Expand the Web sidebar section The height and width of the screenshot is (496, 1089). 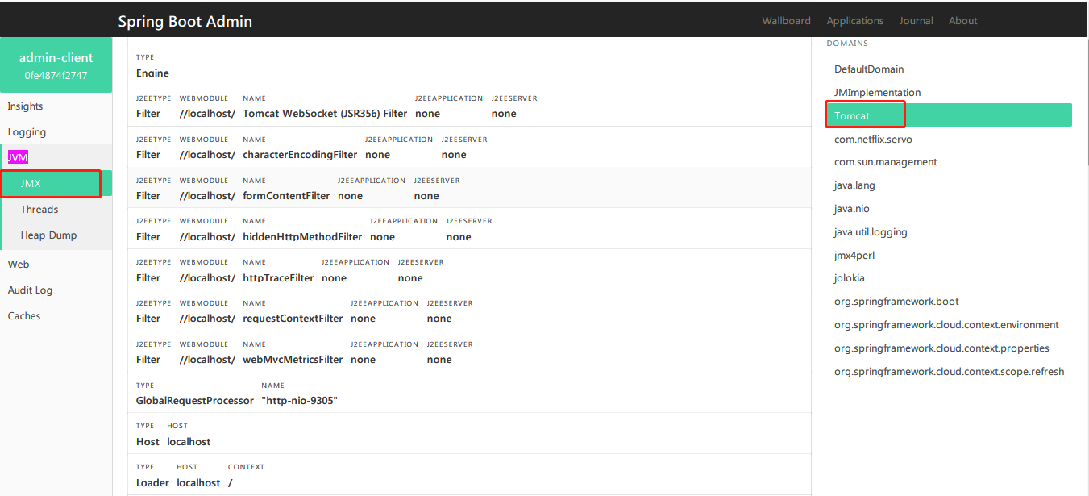pos(19,265)
